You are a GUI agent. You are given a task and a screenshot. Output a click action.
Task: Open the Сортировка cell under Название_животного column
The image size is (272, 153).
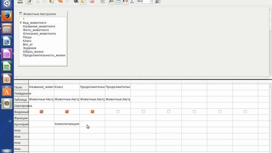(41, 105)
